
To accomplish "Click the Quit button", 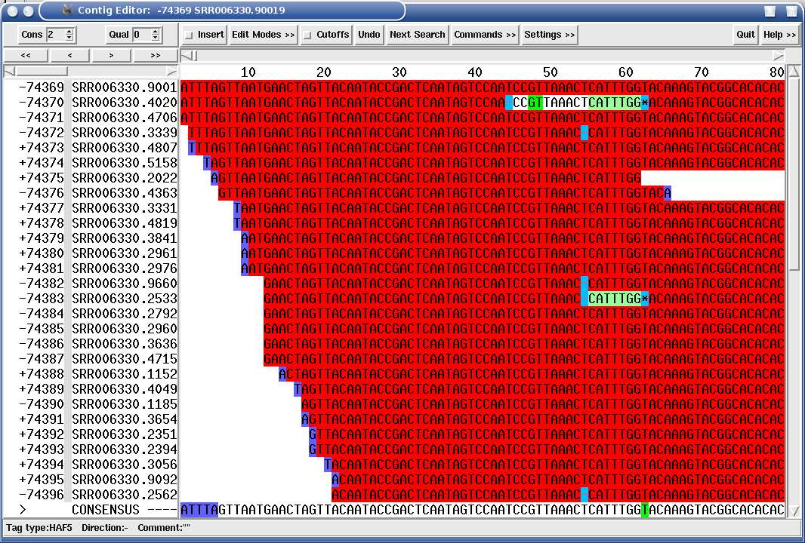I will click(745, 35).
